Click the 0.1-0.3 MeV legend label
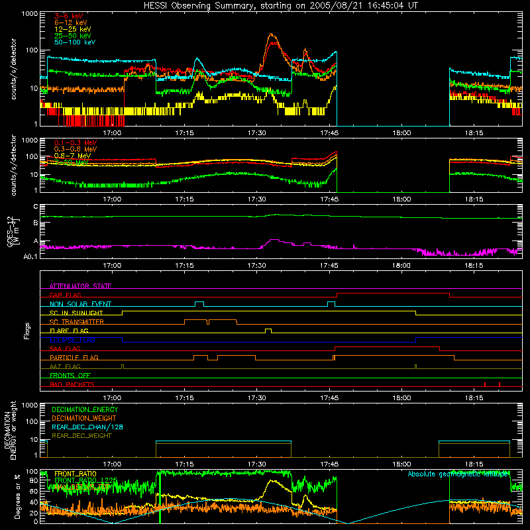The image size is (530, 530). pos(76,142)
